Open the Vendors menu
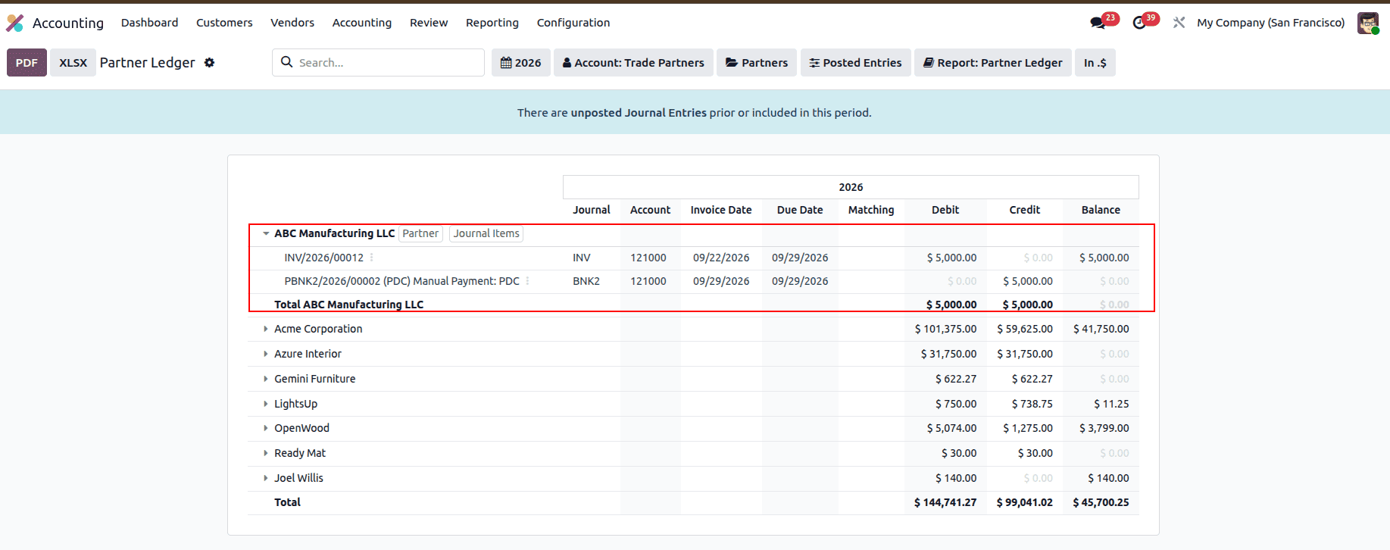The width and height of the screenshot is (1390, 550). point(292,23)
